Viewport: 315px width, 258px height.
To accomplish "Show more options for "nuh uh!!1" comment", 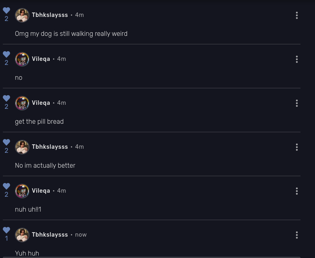I will click(x=297, y=191).
